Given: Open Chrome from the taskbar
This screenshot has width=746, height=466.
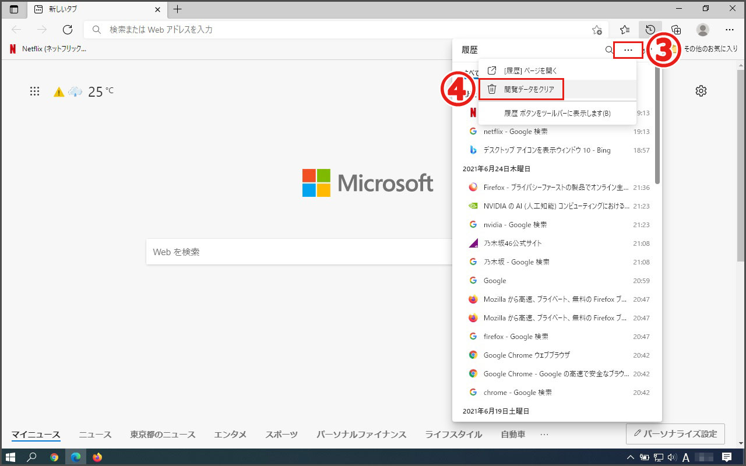Looking at the screenshot, I should (x=54, y=457).
